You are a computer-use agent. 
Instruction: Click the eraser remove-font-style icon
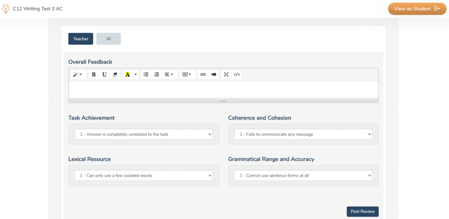point(115,74)
